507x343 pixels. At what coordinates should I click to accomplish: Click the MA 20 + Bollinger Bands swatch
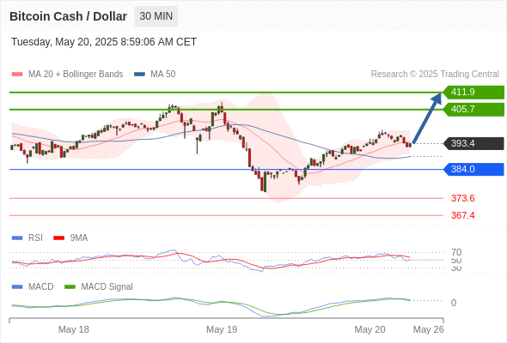click(17, 75)
